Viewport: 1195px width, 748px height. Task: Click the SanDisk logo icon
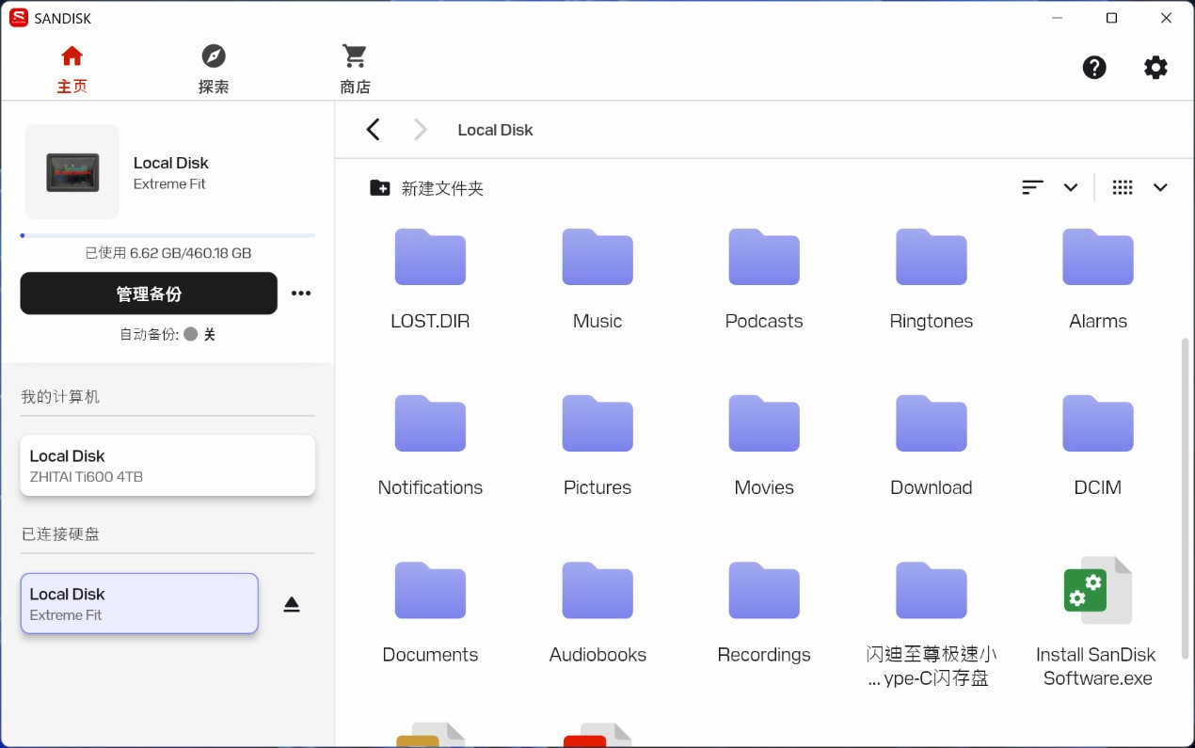(19, 18)
